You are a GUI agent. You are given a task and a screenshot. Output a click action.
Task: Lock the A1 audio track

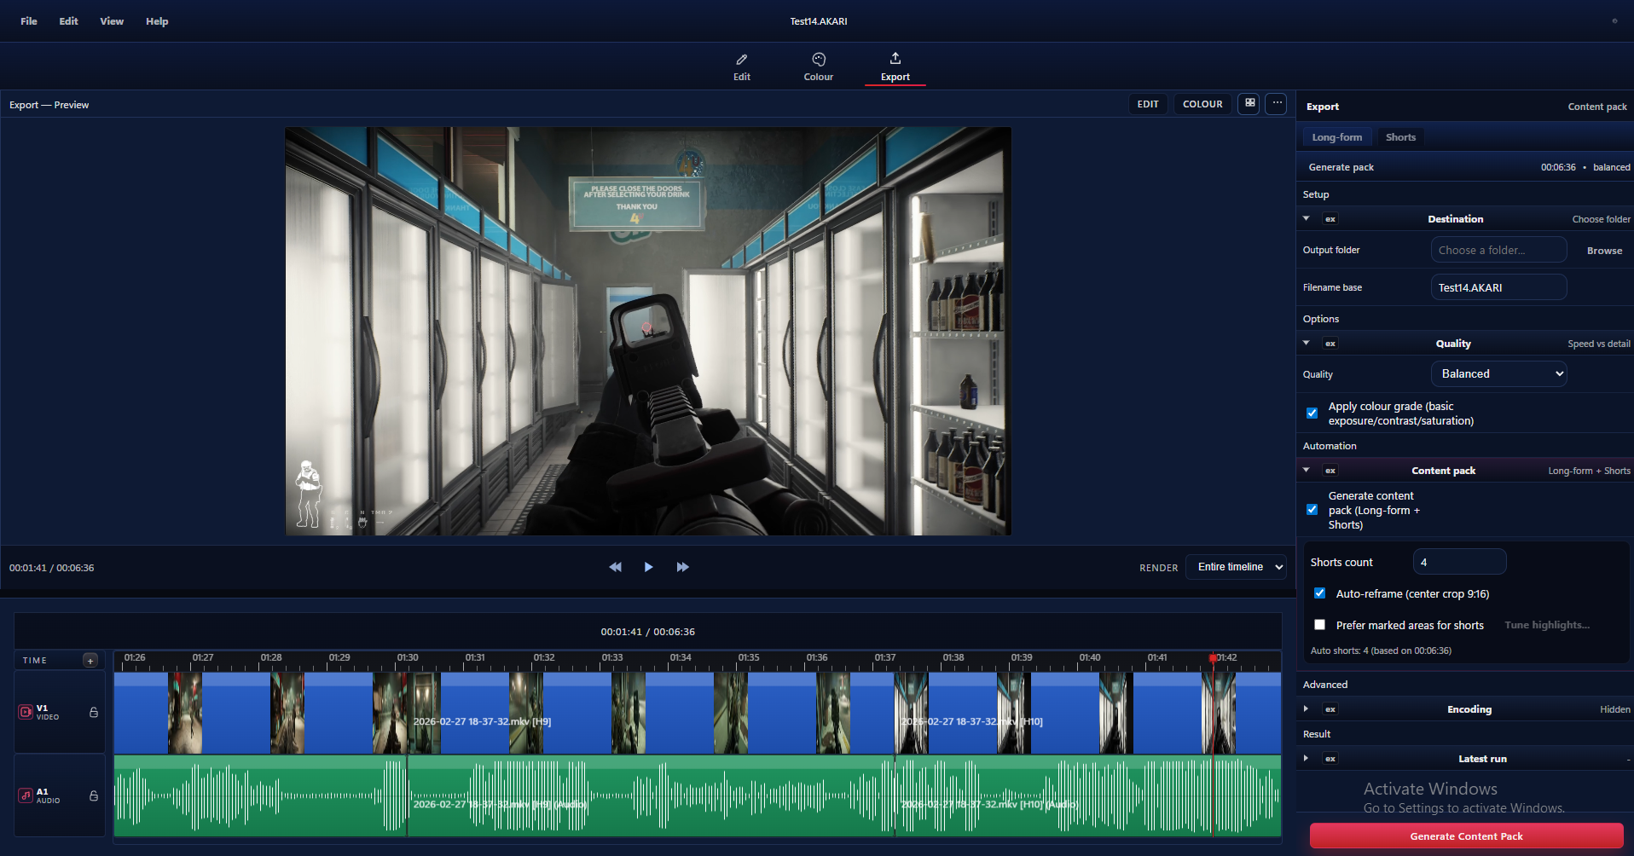tap(93, 795)
